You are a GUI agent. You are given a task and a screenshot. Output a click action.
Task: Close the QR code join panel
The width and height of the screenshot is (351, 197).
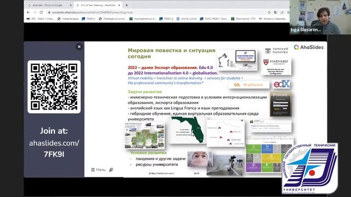(x=79, y=47)
